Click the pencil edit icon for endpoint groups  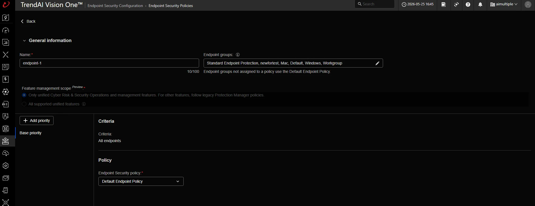tap(377, 63)
